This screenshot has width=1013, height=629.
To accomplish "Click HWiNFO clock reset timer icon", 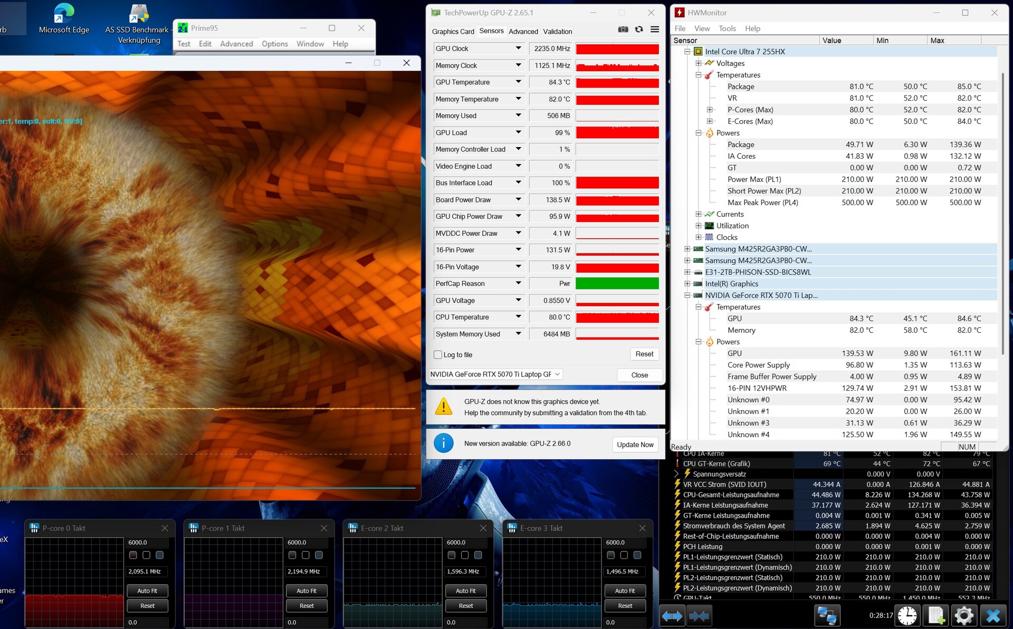I will click(x=907, y=615).
